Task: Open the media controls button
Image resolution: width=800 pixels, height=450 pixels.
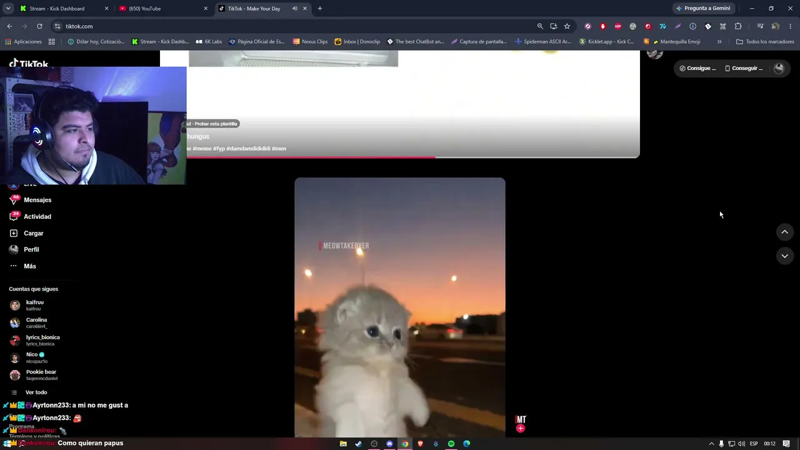Action: point(760,26)
